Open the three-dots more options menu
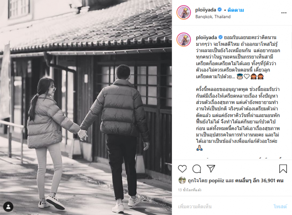The image size is (292, 215). click(x=284, y=13)
